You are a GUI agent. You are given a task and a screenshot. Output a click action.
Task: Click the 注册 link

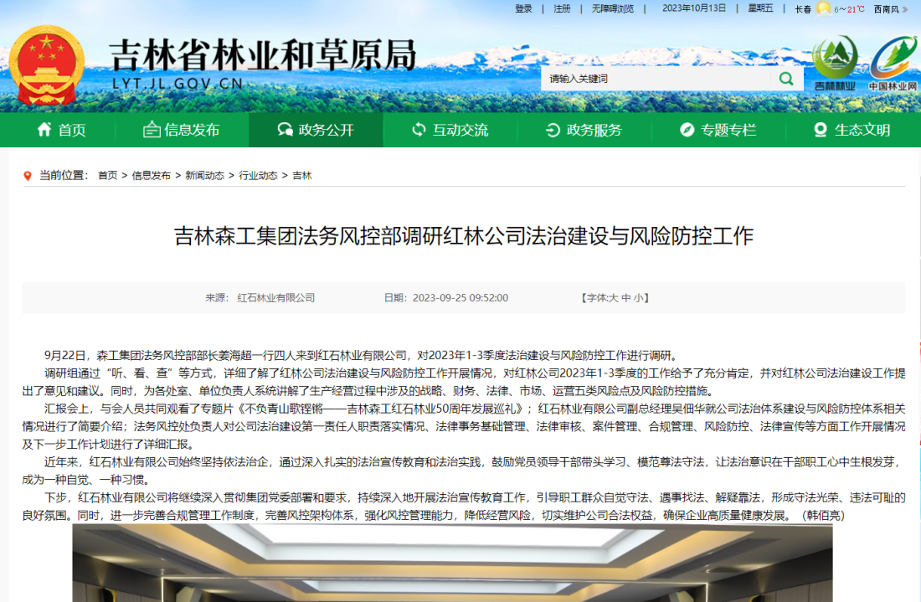[562, 9]
